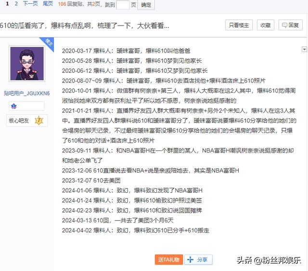Expand the post options dropdown arrow
The width and height of the screenshot is (308, 271).
coord(304,49)
